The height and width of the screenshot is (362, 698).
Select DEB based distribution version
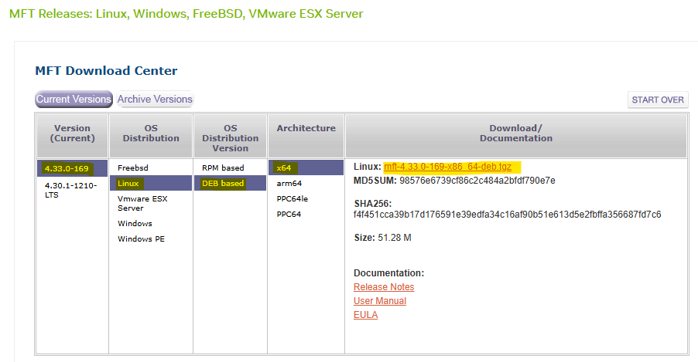[230, 183]
